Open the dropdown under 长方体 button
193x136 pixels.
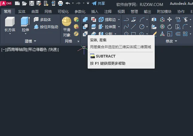pyautogui.click(x=10, y=34)
